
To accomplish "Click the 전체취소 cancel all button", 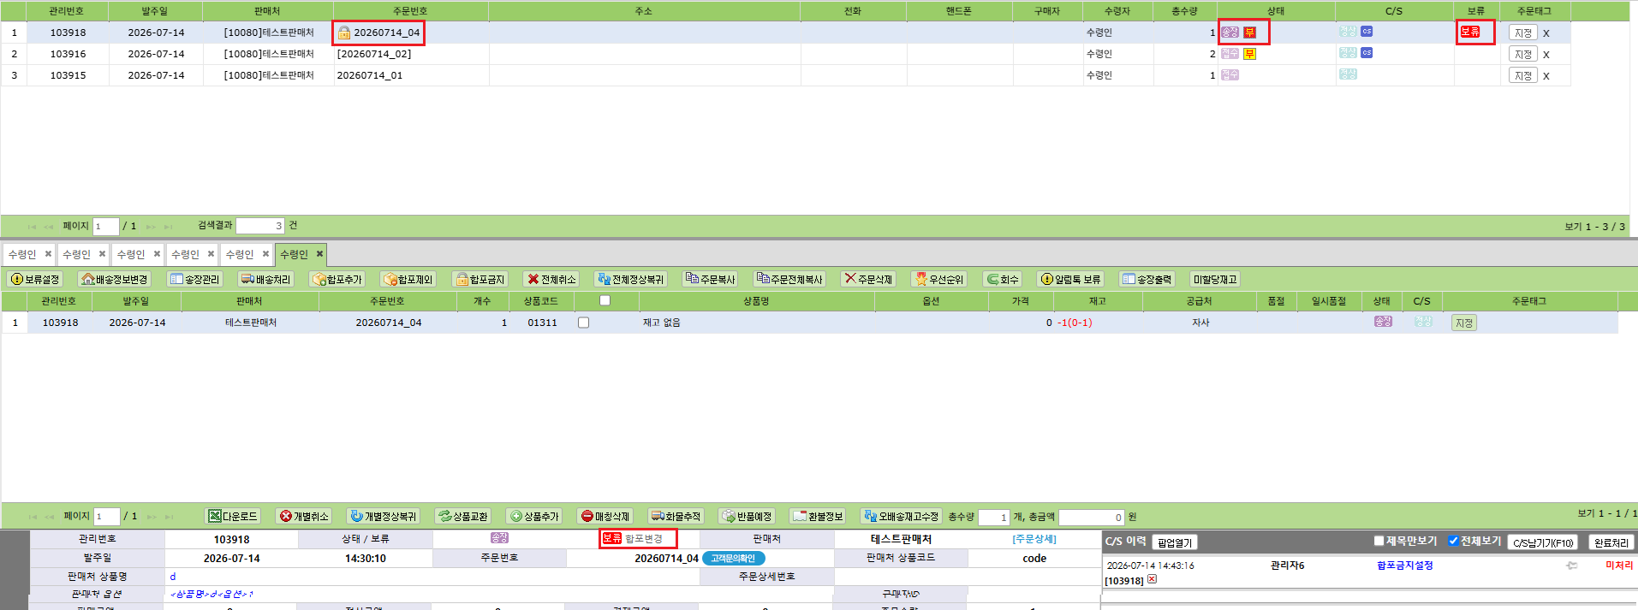I will tap(551, 279).
